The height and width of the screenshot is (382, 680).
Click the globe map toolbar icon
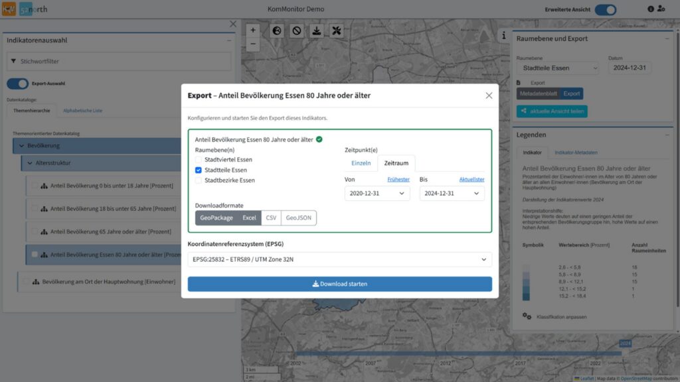tap(277, 31)
